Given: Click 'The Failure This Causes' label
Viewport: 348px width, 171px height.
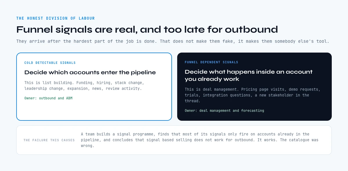Looking at the screenshot, I should click(x=49, y=140).
